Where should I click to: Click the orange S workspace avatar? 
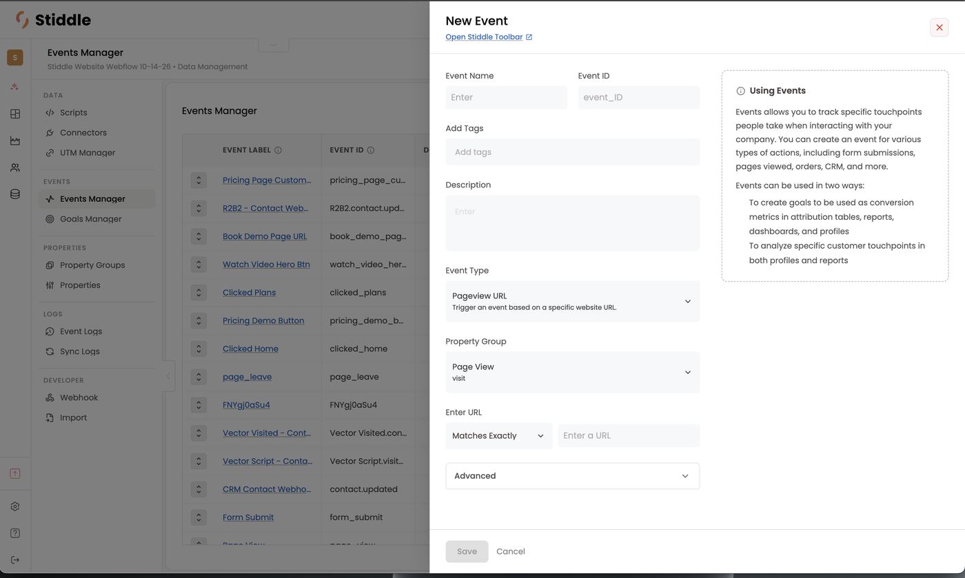tap(15, 58)
